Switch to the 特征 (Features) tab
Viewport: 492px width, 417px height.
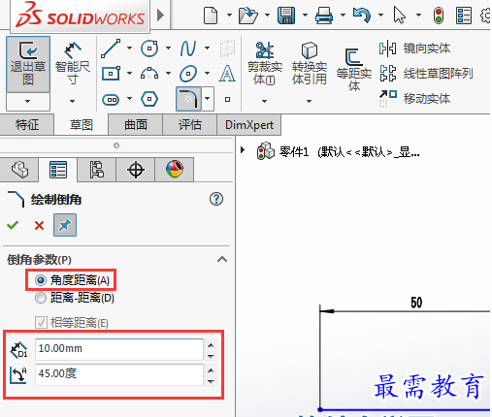coord(27,124)
